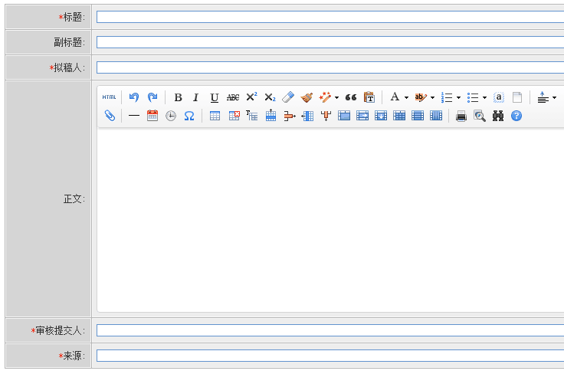The width and height of the screenshot is (564, 374).
Task: Toggle underline formatting
Action: pos(215,97)
